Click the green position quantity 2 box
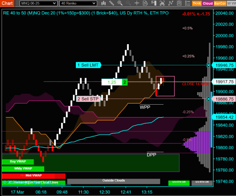 [x=125, y=82]
